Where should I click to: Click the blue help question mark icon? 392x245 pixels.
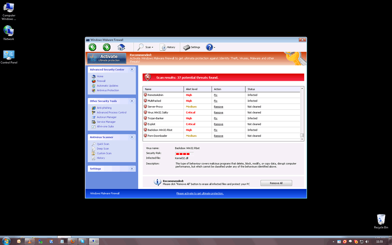[209, 47]
